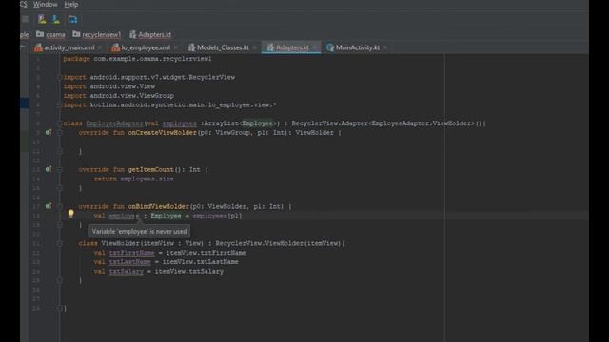Image resolution: width=609 pixels, height=342 pixels.
Task: Click the onCreateViewHolder function name
Action: tap(163, 133)
